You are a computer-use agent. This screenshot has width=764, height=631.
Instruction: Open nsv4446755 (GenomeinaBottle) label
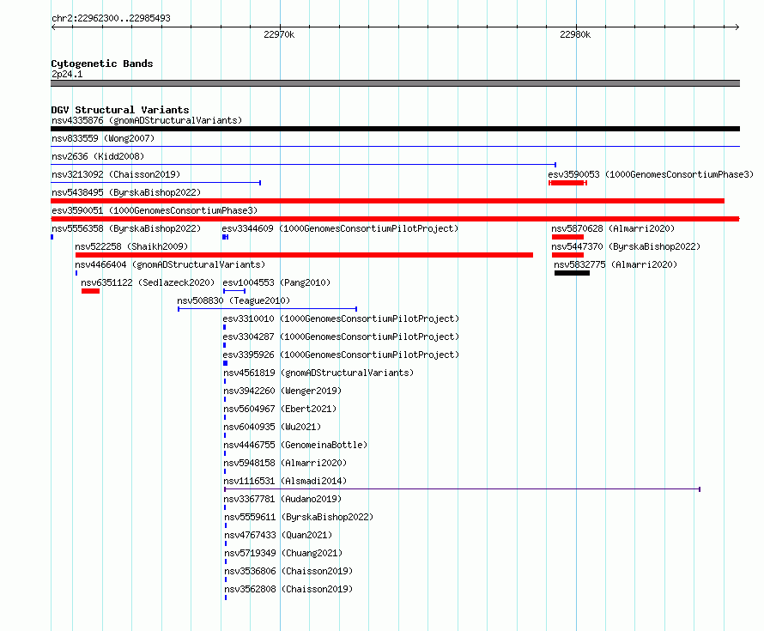[295, 445]
